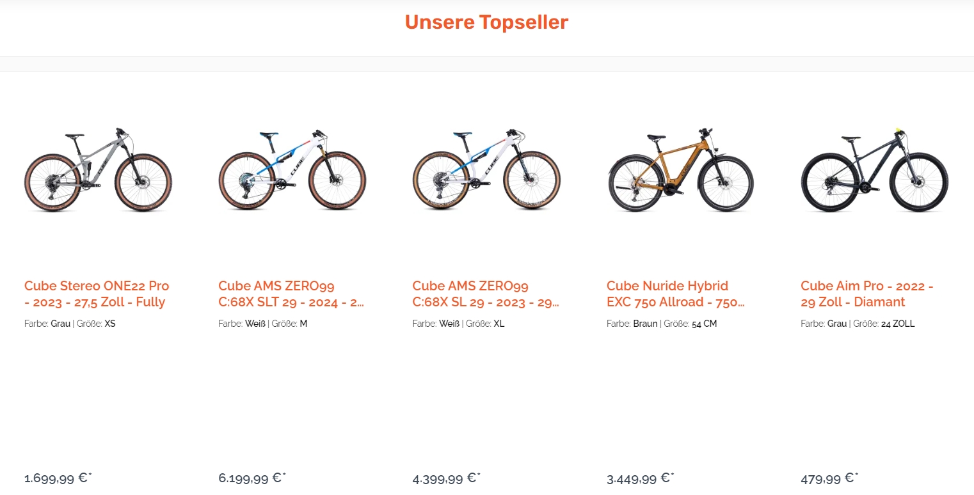
Task: Click the Farbe Braun, Größe 54 CM details
Action: 662,324
